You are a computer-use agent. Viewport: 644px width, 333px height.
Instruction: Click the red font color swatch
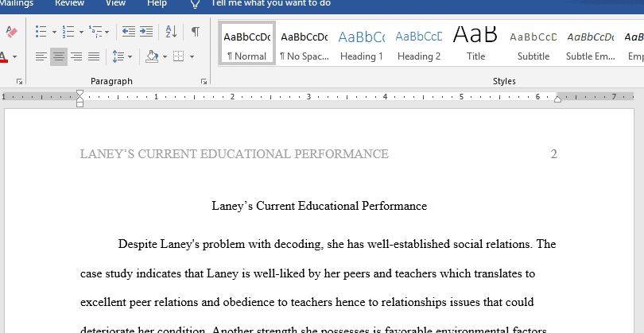click(x=3, y=57)
